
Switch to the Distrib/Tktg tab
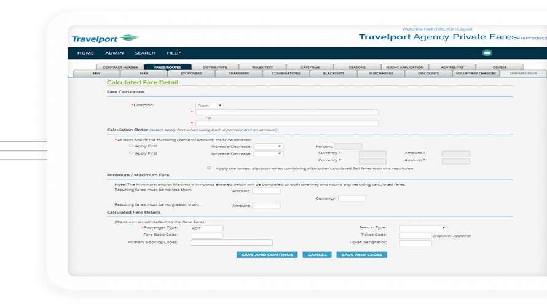(215, 68)
